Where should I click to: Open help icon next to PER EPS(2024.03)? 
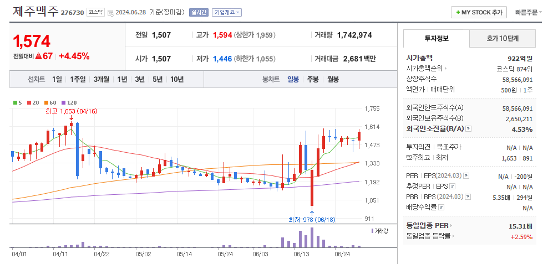(466, 176)
